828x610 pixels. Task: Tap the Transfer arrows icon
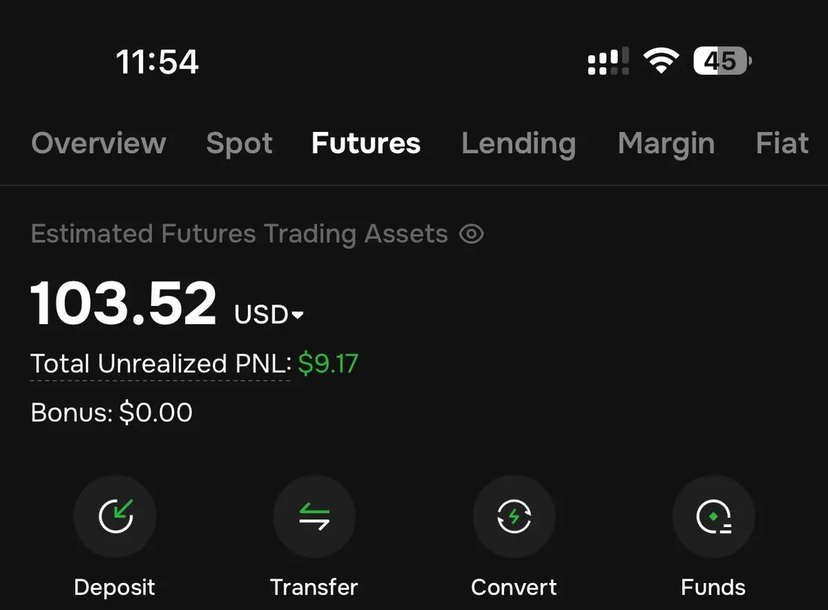(314, 516)
